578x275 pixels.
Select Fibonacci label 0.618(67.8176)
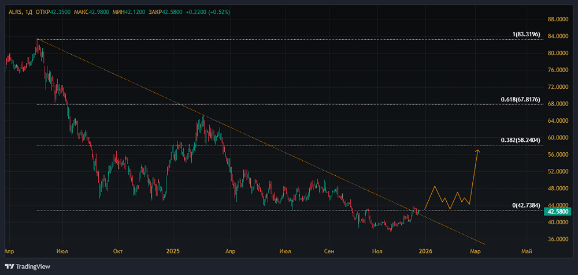pos(521,100)
